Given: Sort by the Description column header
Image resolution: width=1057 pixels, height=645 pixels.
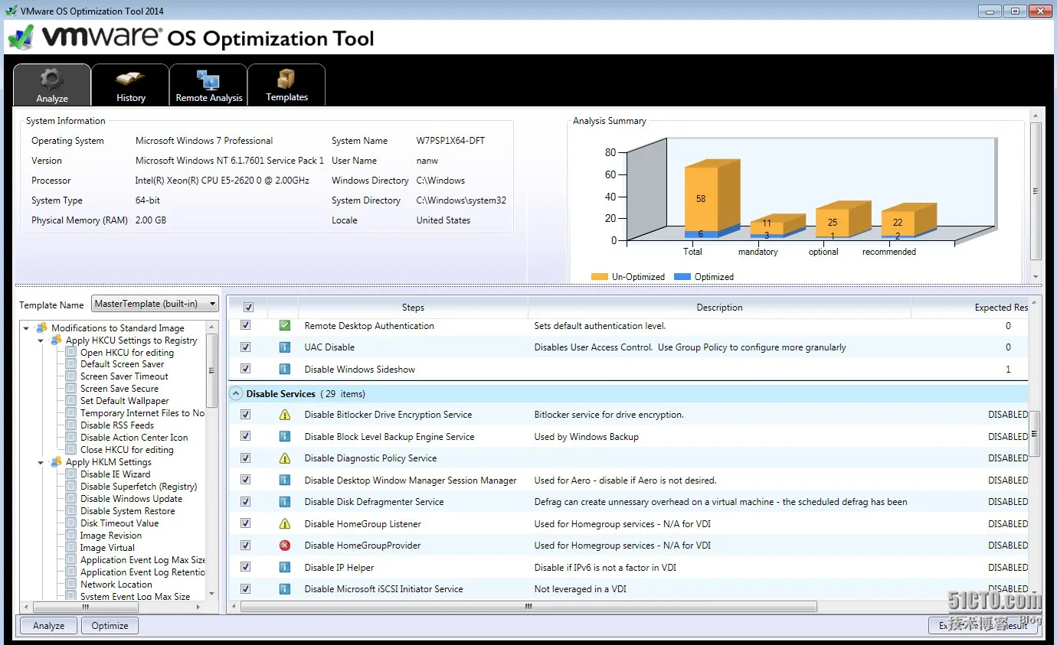Looking at the screenshot, I should (719, 307).
